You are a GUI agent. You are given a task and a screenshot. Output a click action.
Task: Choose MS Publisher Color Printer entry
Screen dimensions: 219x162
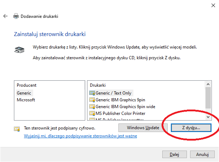pos(120,113)
